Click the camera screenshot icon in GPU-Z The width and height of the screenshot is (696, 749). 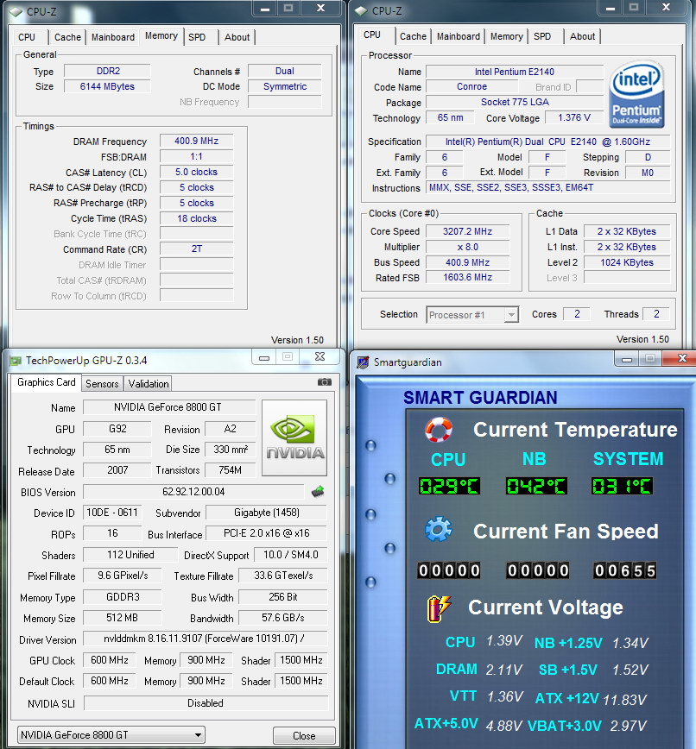pos(324,382)
